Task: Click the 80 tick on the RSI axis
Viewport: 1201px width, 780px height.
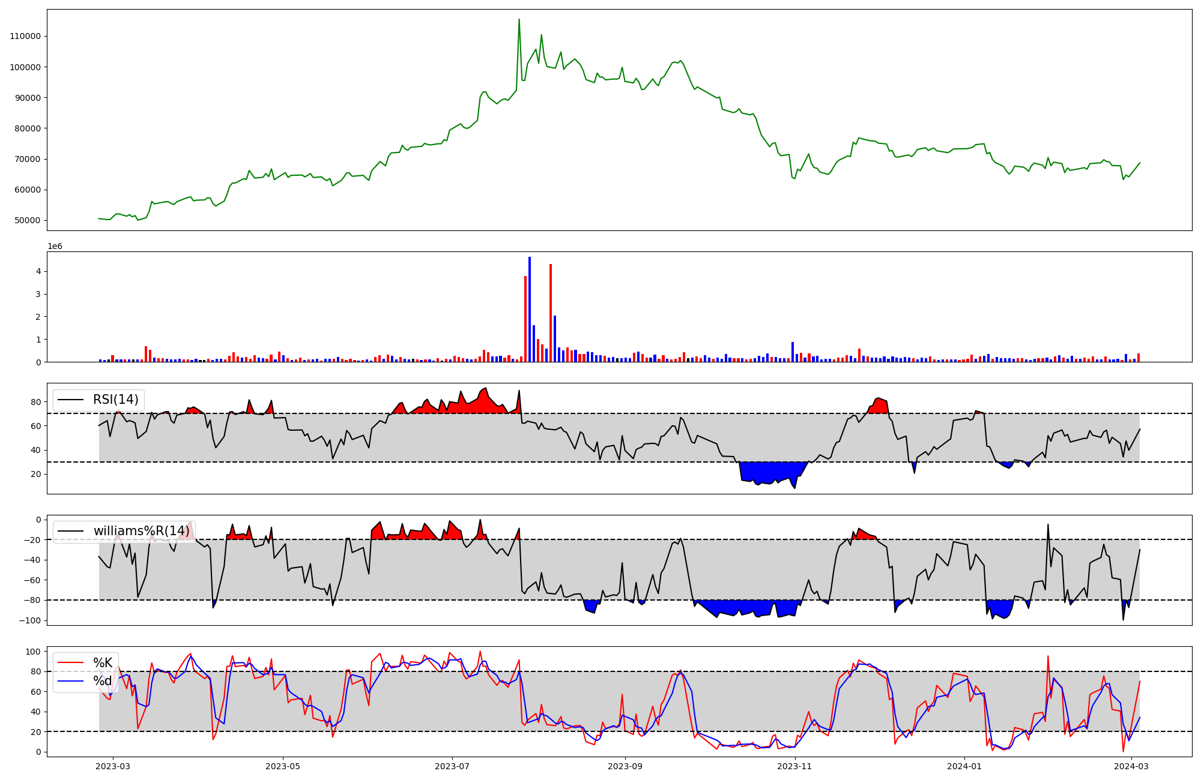Action: click(36, 402)
